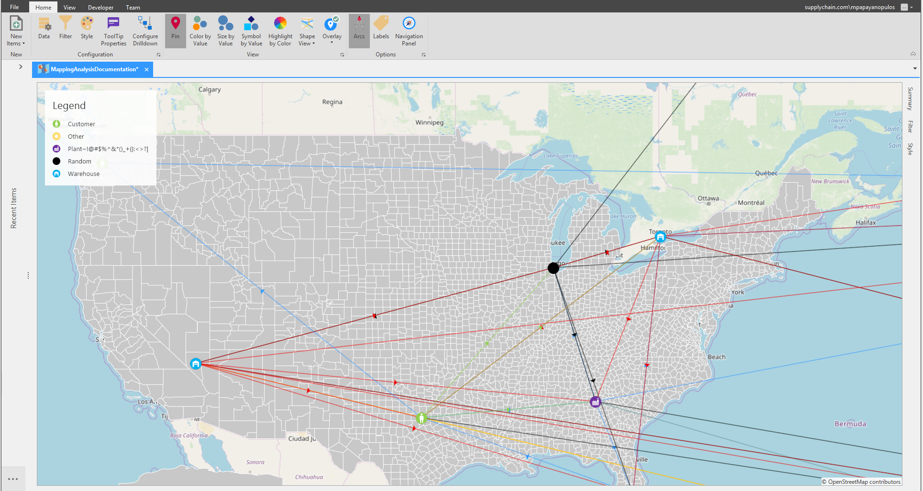
Task: Select Size by Value view
Action: pyautogui.click(x=225, y=31)
